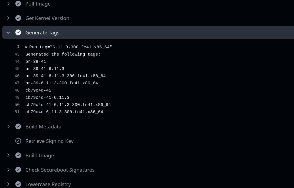294x188 pixels.
Task: Click the success checkmark beside Get Kernel Version
Action: point(18,18)
